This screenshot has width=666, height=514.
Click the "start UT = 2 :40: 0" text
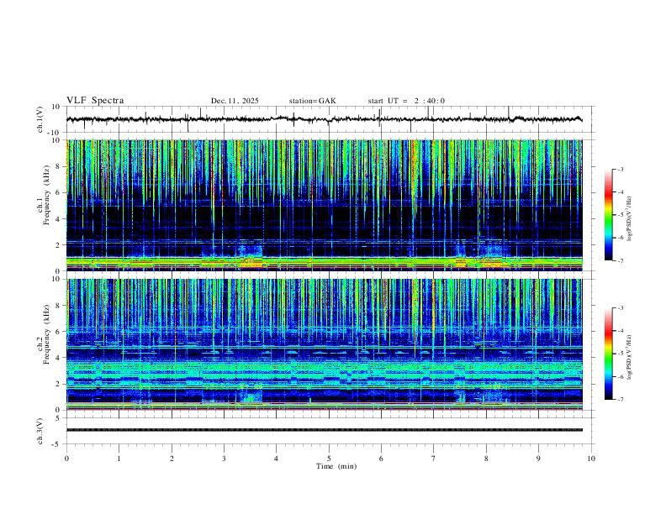pyautogui.click(x=406, y=101)
